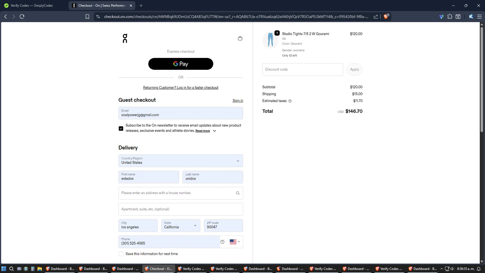Image resolution: width=485 pixels, height=273 pixels.
Task: Open the notifications bell in taskbar
Action: pos(479,269)
